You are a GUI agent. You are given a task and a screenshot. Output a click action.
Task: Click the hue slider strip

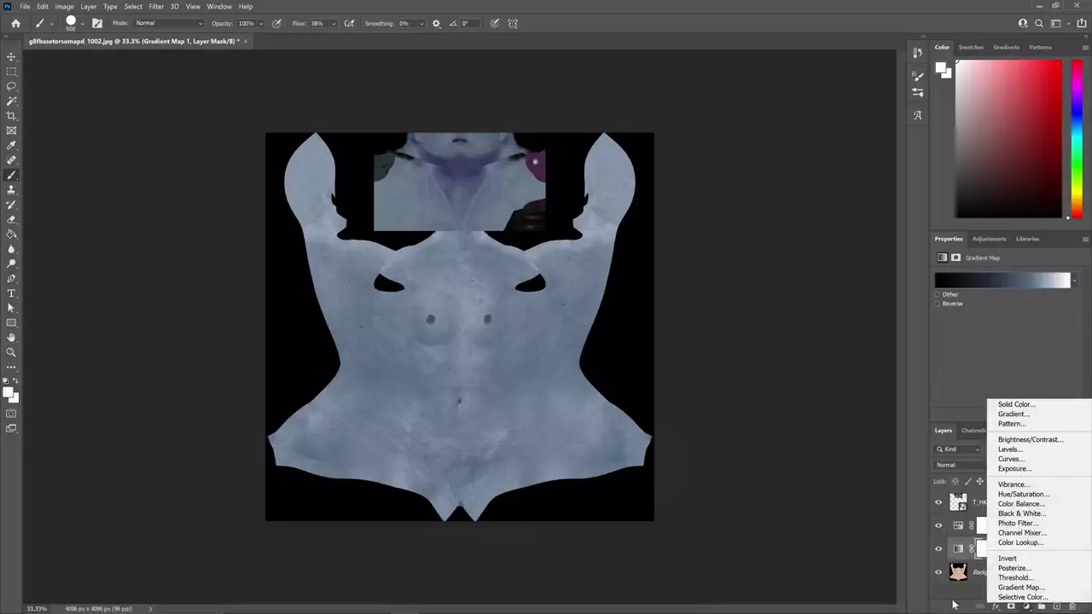[1077, 136]
